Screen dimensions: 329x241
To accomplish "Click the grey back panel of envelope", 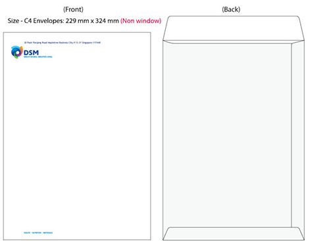I will pyautogui.click(x=227, y=135).
